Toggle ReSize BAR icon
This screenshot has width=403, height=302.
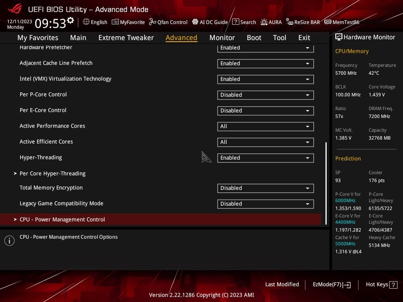[290, 22]
